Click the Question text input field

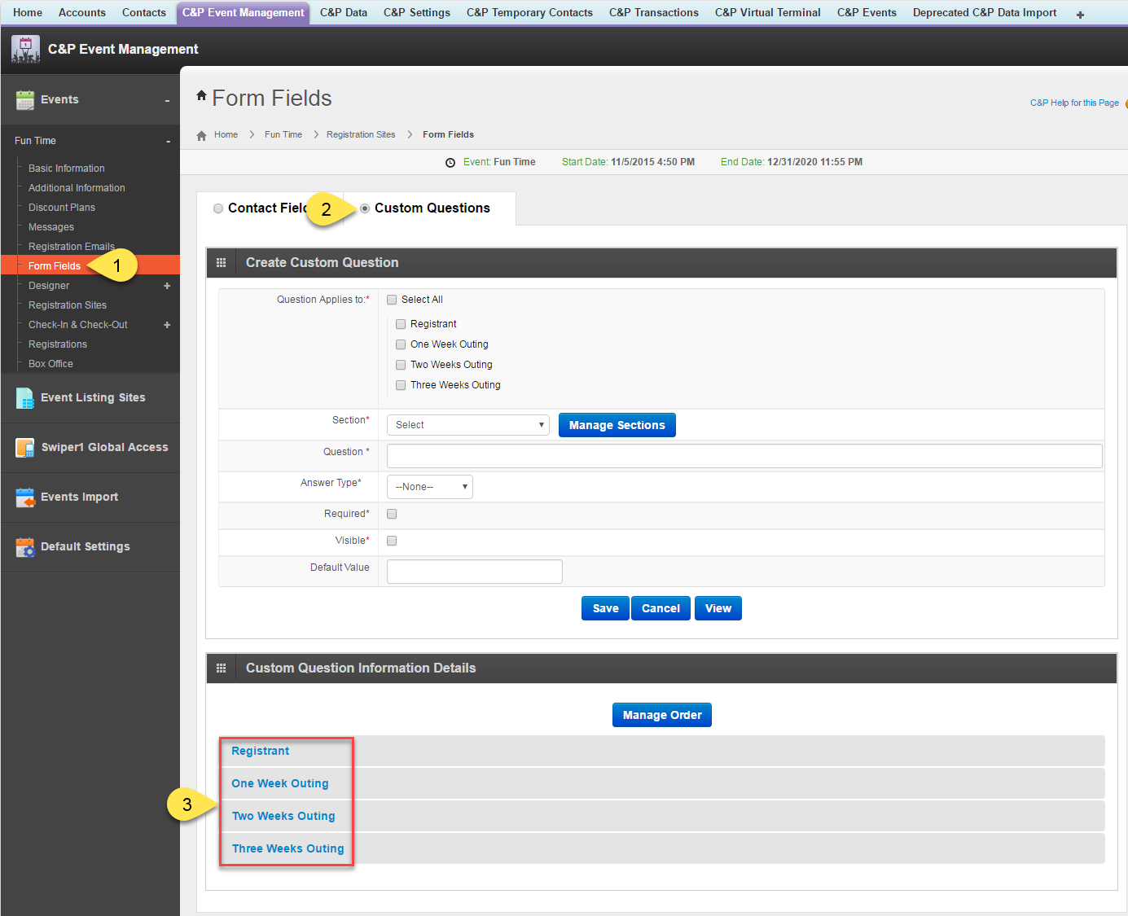click(x=744, y=456)
